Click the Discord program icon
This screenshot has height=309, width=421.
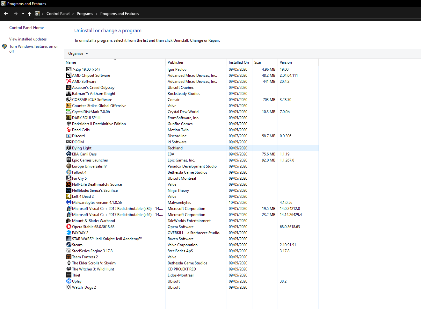(69, 136)
